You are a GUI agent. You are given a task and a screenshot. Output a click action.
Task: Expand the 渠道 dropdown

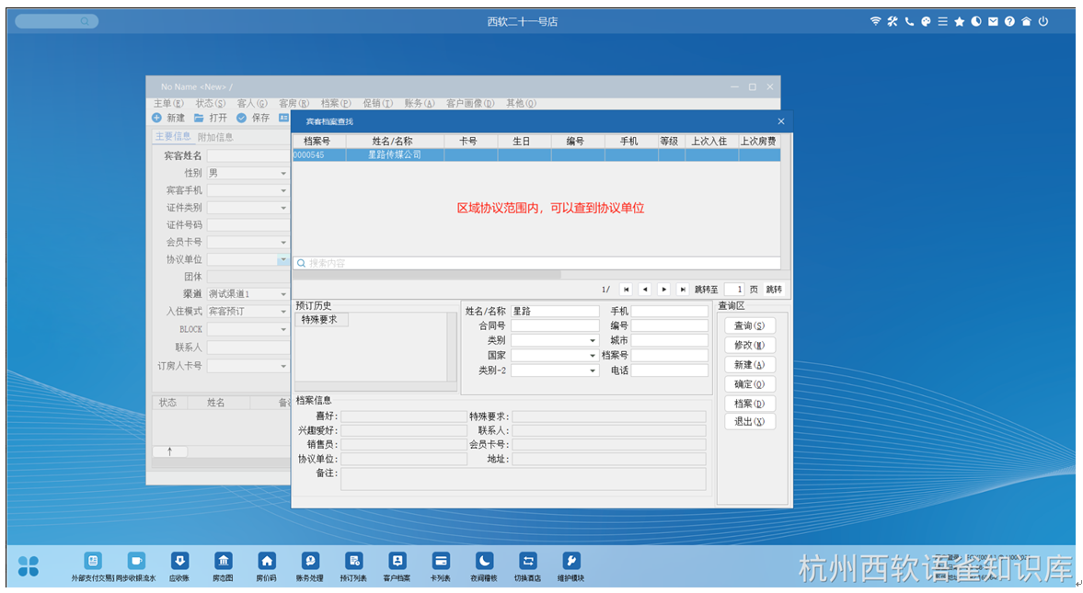click(283, 294)
